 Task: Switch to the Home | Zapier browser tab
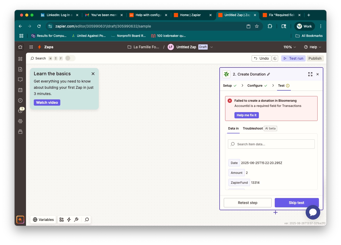[193, 15]
